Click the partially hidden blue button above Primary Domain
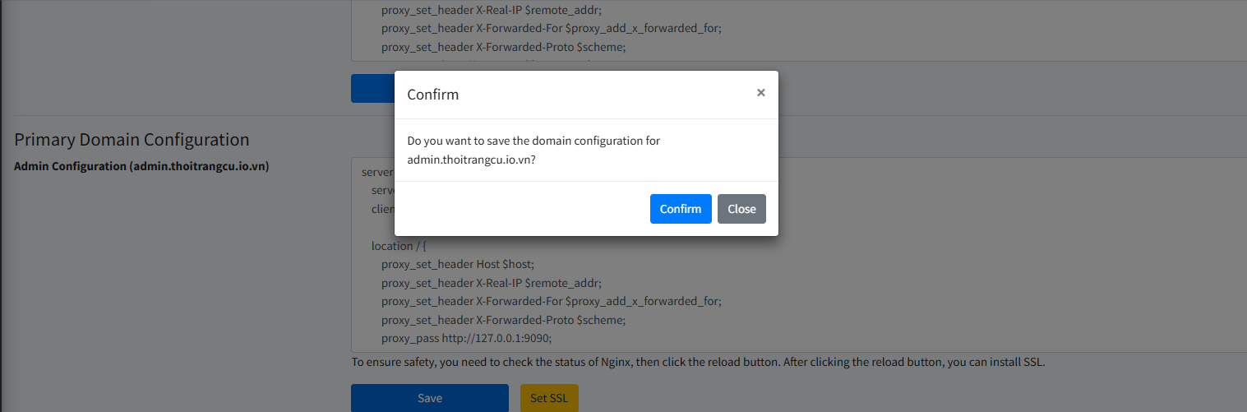Screen dimensions: 1247x412 click(372, 89)
